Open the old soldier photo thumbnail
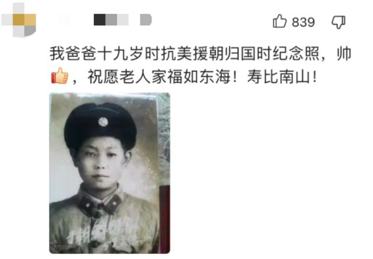This screenshot has height=259, width=373. tap(110, 173)
